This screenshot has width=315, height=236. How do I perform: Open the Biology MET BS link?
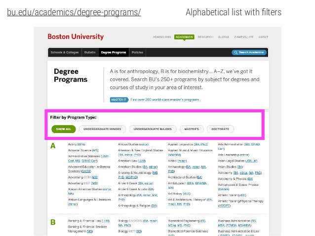[139, 232]
